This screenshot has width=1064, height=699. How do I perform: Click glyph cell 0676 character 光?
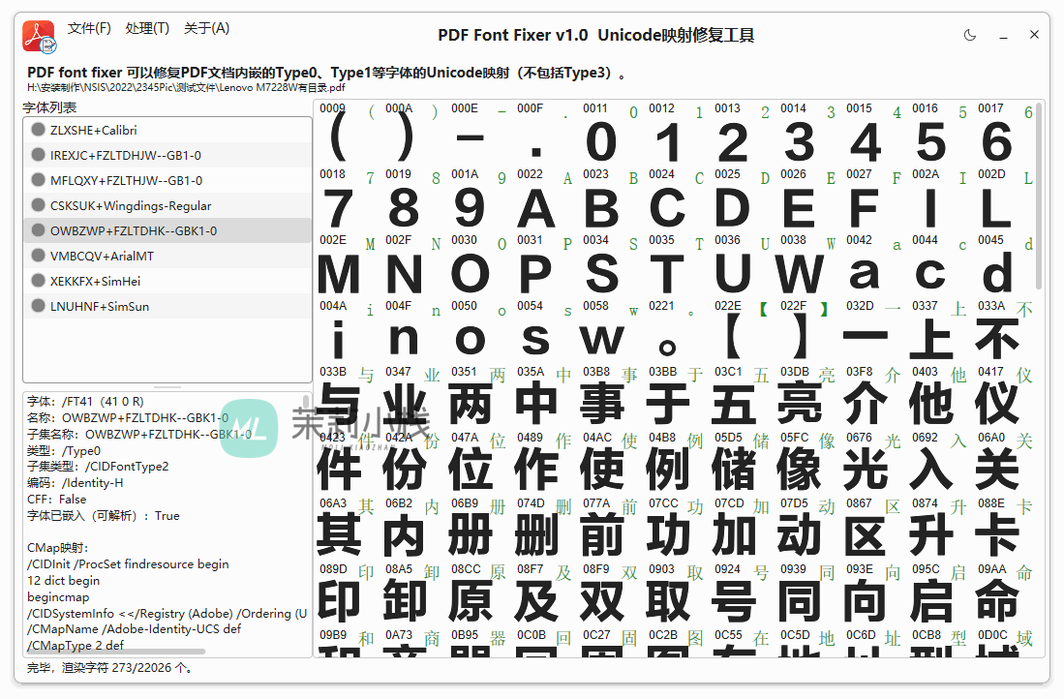[x=874, y=463]
